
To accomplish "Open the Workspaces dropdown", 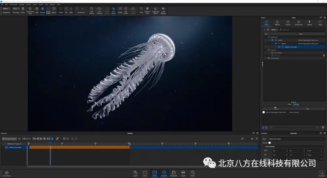I will [x=6, y=9].
